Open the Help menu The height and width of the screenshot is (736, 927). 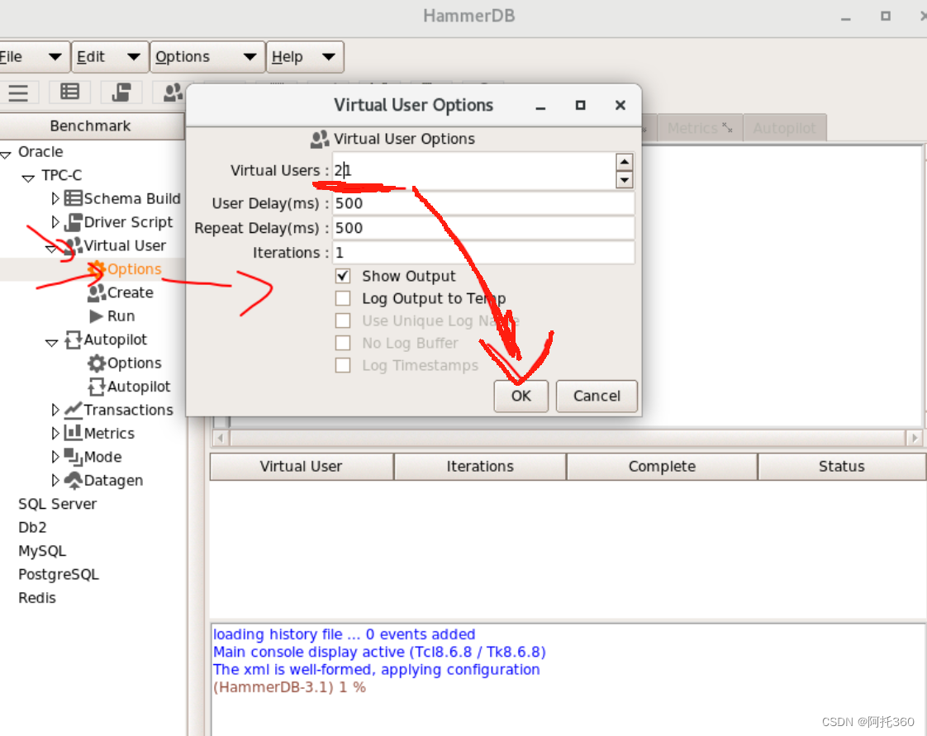[305, 57]
